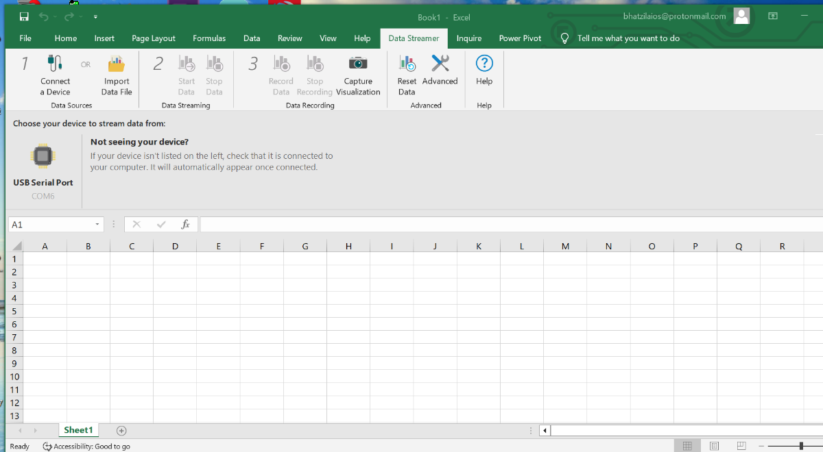The width and height of the screenshot is (823, 452).
Task: Open the Home tab
Action: (66, 38)
